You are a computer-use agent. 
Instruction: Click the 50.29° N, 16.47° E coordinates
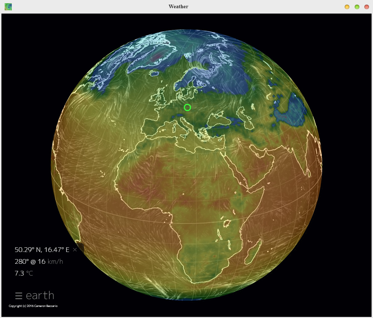coord(42,250)
